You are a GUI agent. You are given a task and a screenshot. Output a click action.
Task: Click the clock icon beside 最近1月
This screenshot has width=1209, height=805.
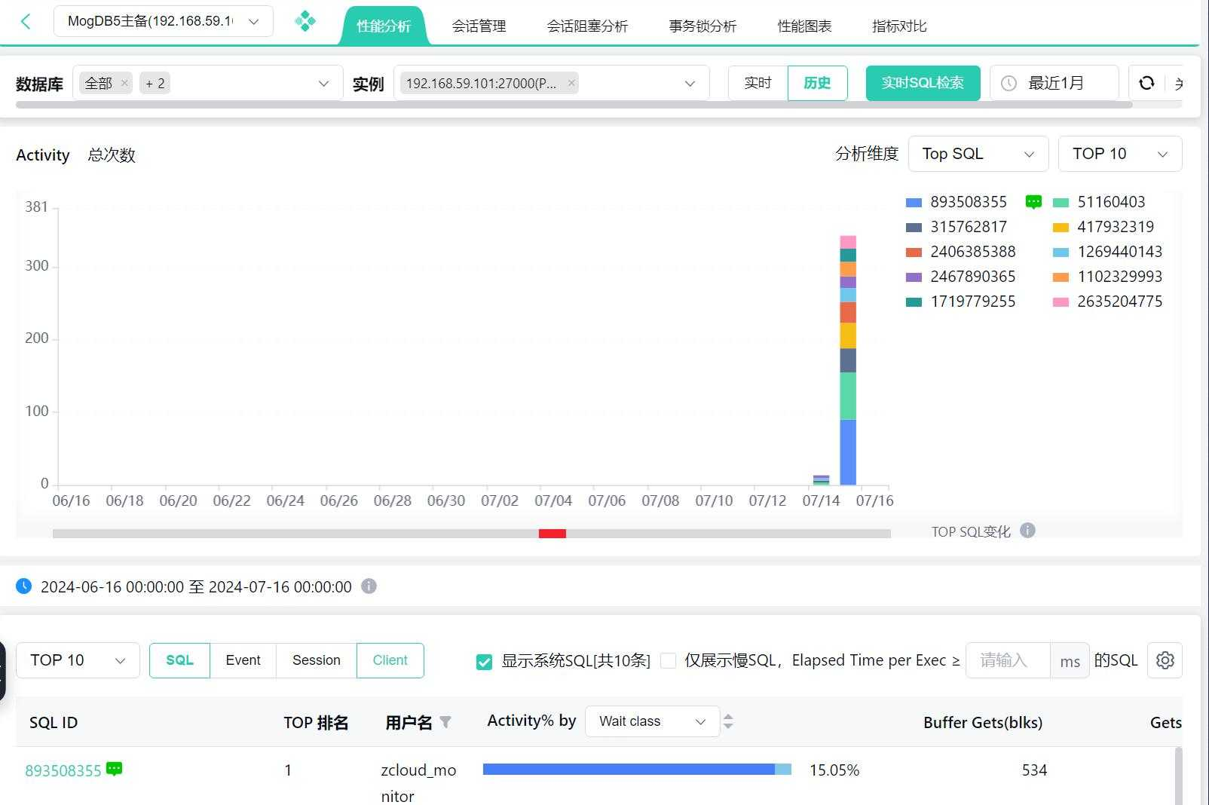click(1009, 83)
